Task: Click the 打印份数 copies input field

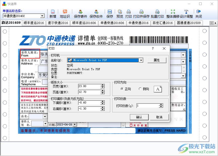Action: point(148,106)
